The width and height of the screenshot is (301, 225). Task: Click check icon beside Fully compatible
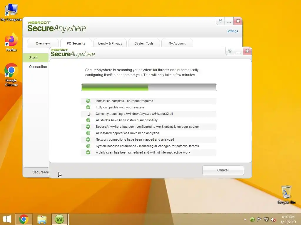(88, 107)
